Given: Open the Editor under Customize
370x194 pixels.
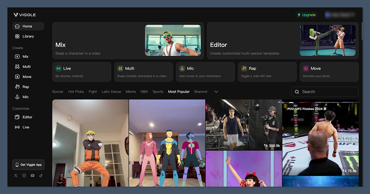Looking at the screenshot, I should (x=28, y=117).
